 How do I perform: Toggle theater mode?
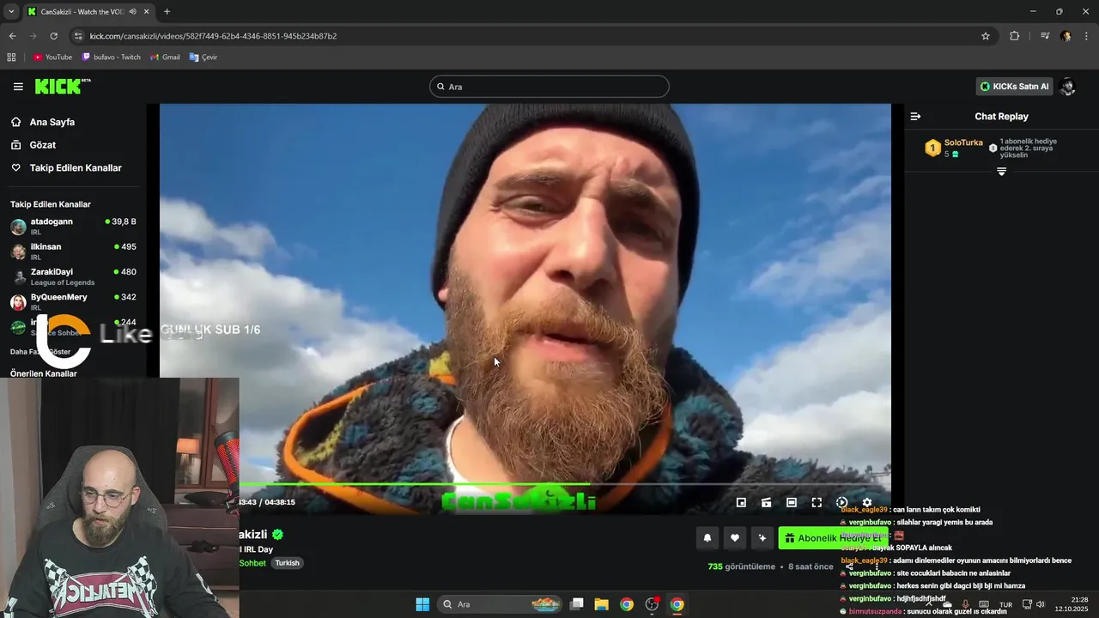pyautogui.click(x=792, y=503)
